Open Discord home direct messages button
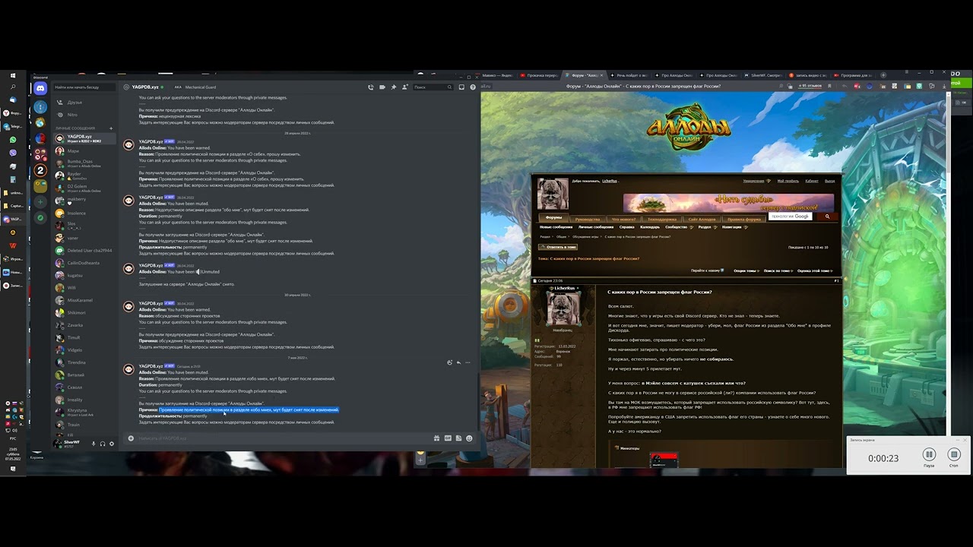973x547 pixels. [40, 89]
